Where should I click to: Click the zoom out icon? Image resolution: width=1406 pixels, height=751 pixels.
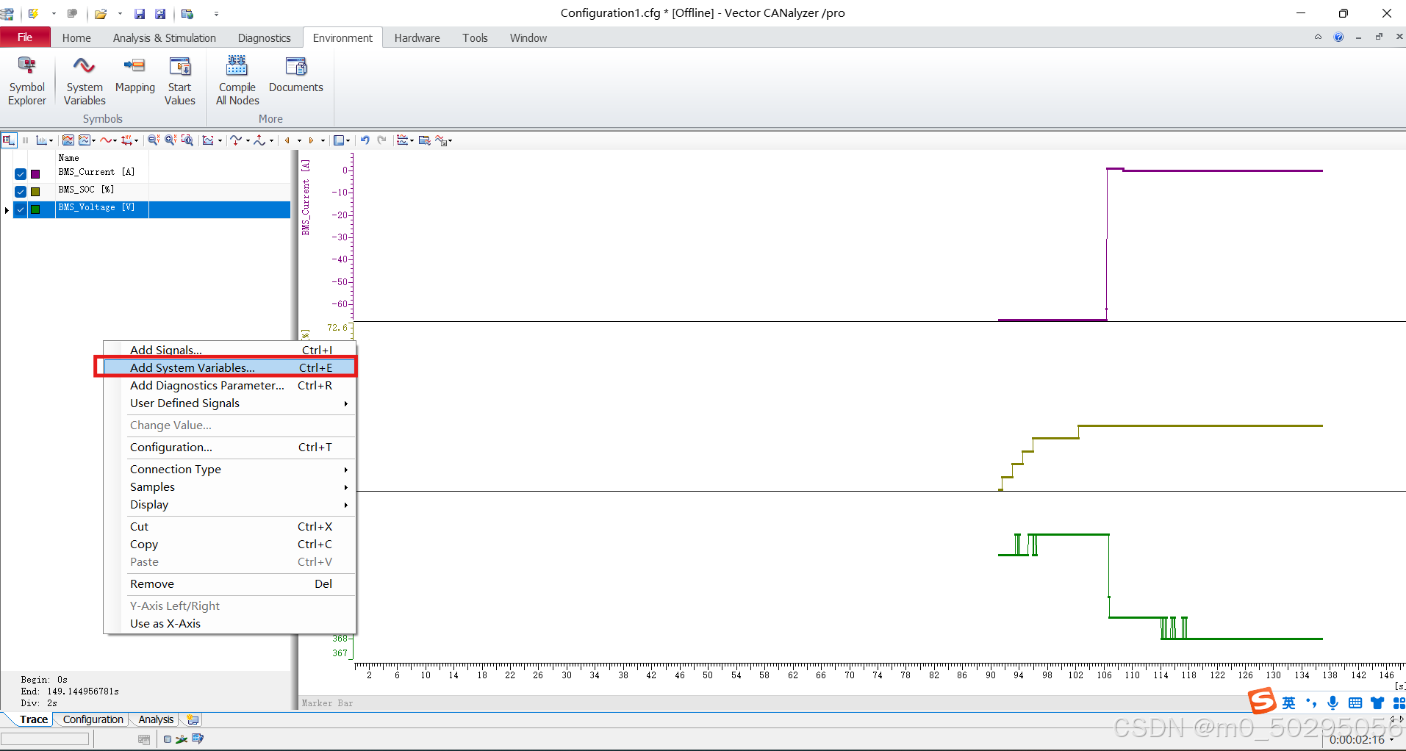pos(153,140)
